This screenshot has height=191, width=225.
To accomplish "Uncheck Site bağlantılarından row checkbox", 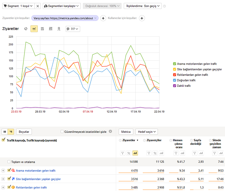I will click(9, 178).
